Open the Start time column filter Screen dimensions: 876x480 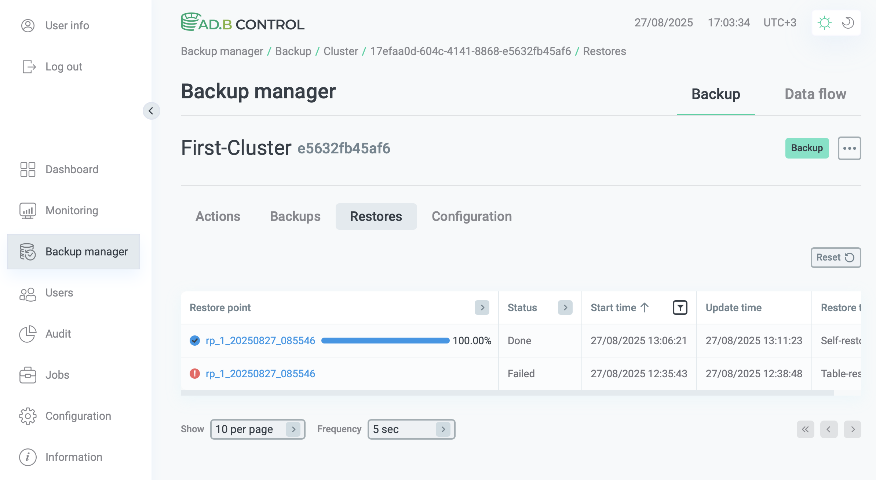click(x=680, y=308)
